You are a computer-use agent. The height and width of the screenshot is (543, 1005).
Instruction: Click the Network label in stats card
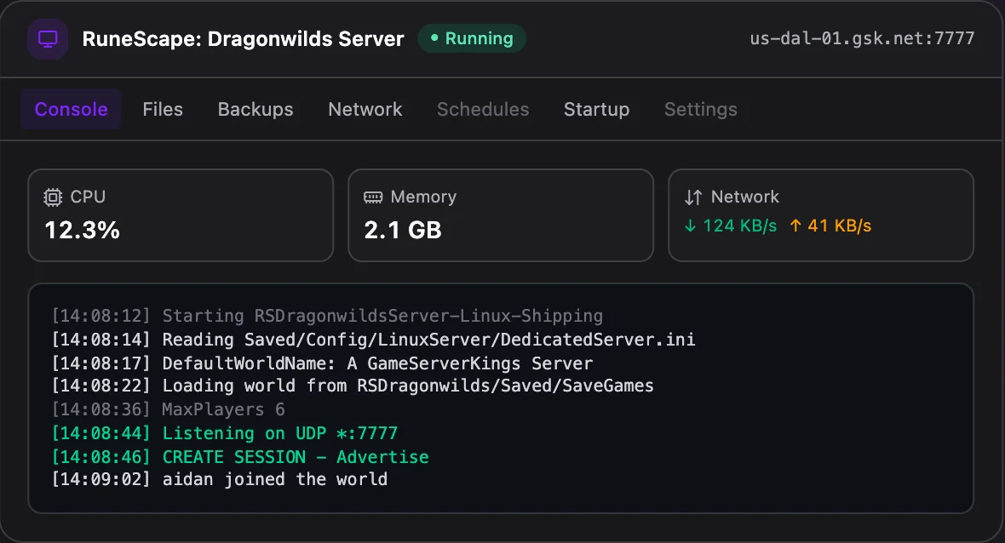(x=745, y=197)
